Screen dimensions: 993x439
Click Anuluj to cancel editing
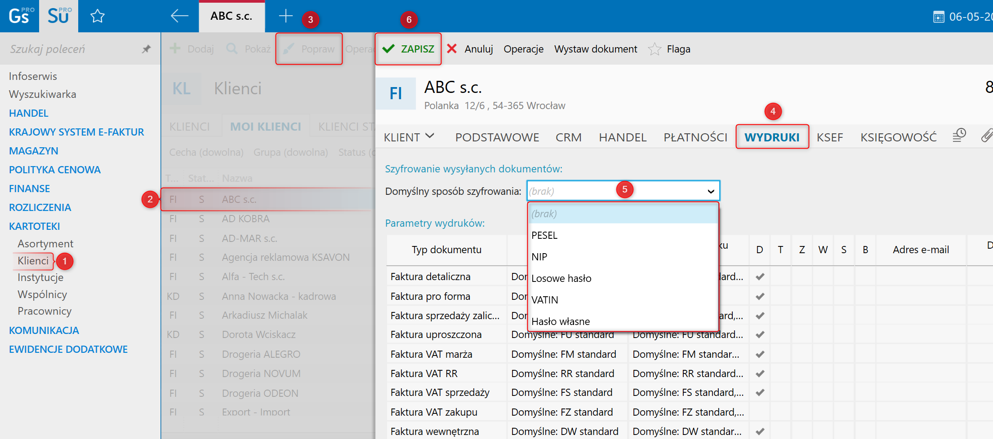(470, 49)
